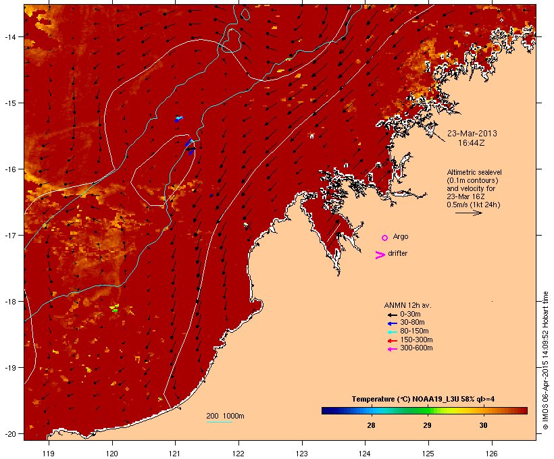Click the 30-80m depth label
The height and width of the screenshot is (459, 554).
[412, 323]
